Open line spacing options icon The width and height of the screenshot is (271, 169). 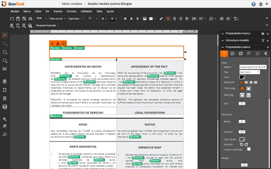pyautogui.click(x=194, y=19)
